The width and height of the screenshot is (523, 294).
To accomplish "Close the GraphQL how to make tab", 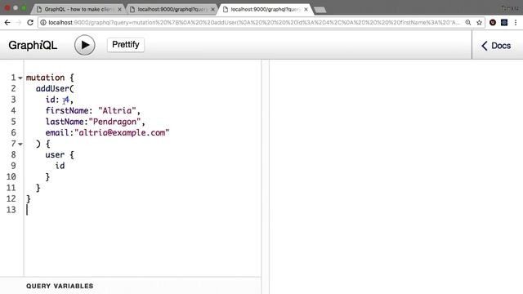I will [x=120, y=9].
